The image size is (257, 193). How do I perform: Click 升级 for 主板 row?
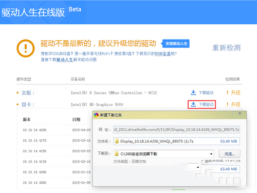(235, 93)
